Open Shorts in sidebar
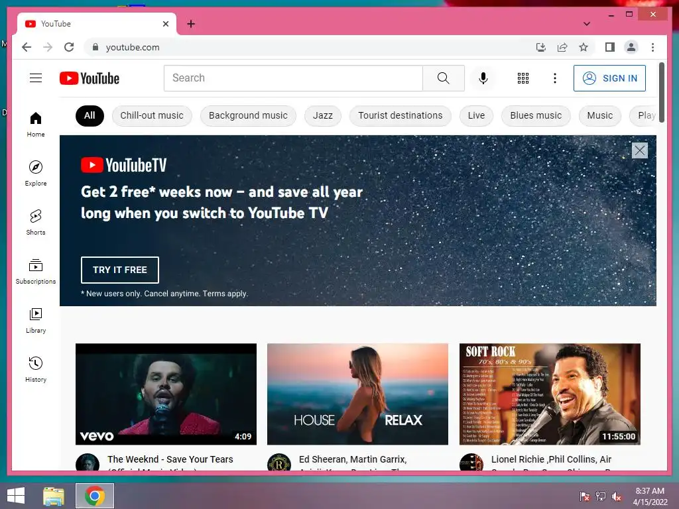Image resolution: width=679 pixels, height=509 pixels. (36, 223)
